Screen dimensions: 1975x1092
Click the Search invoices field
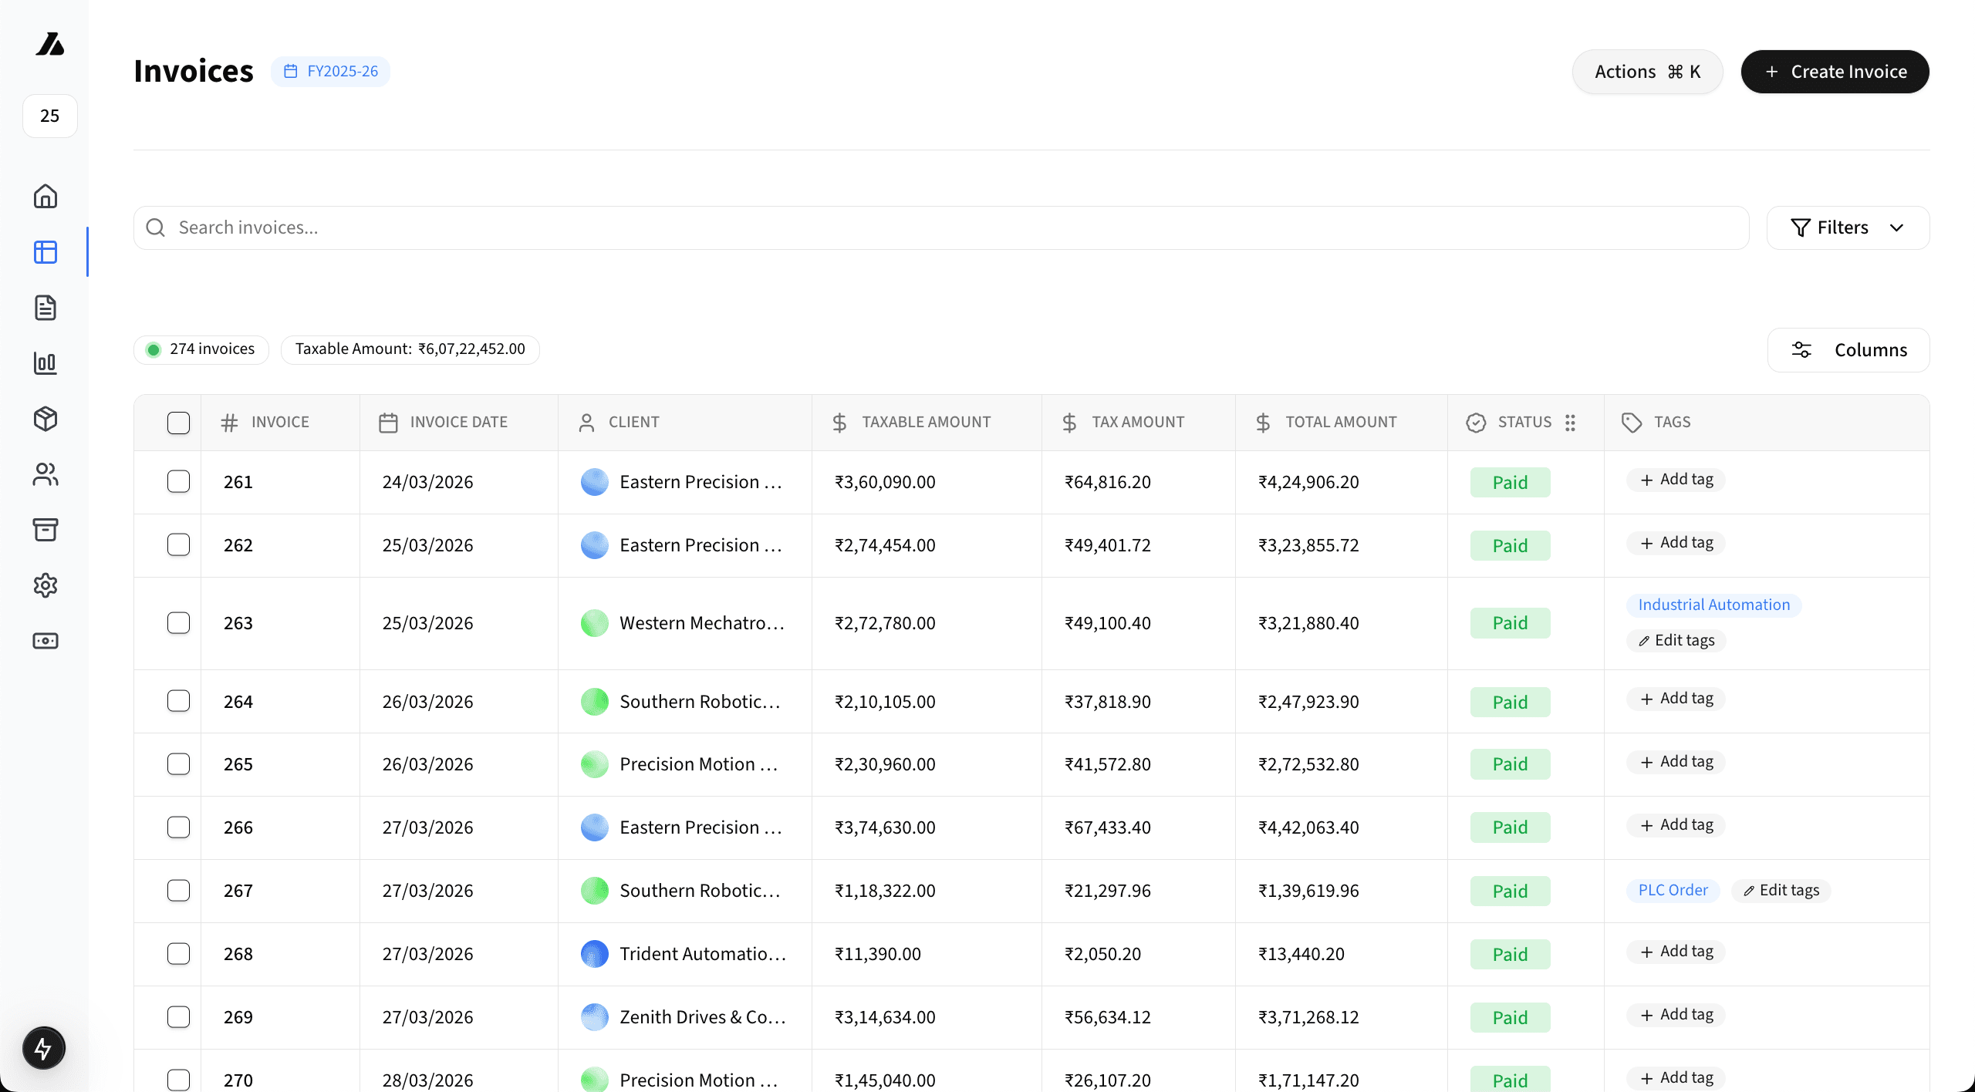(941, 228)
